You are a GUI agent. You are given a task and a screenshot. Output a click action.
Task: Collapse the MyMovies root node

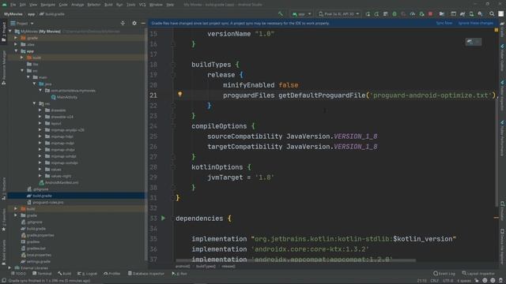click(x=10, y=32)
